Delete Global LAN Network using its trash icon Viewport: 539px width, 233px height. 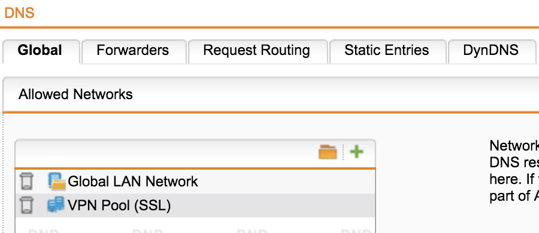pos(26,181)
